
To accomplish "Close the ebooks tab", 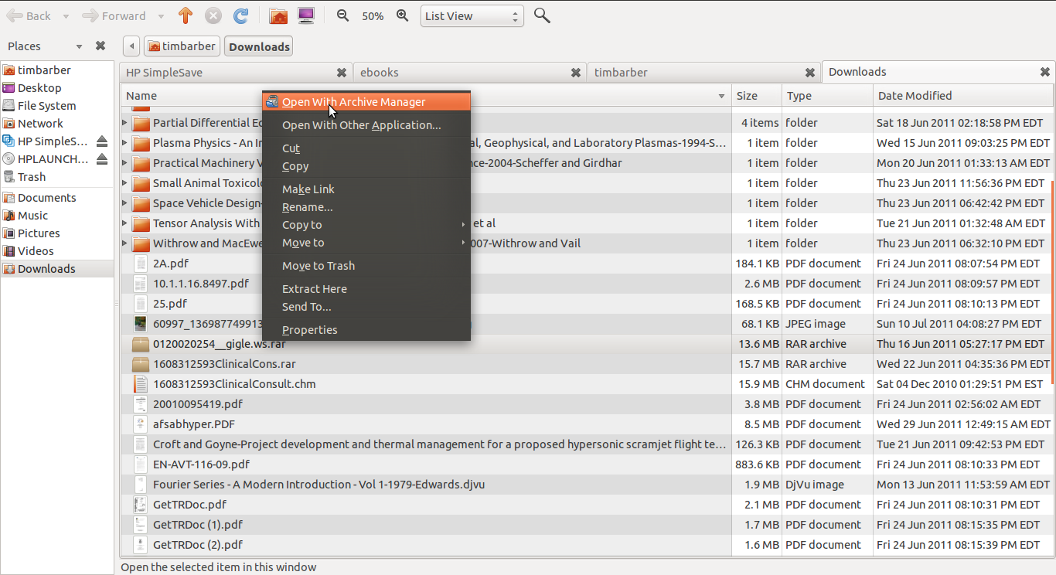I will (576, 73).
